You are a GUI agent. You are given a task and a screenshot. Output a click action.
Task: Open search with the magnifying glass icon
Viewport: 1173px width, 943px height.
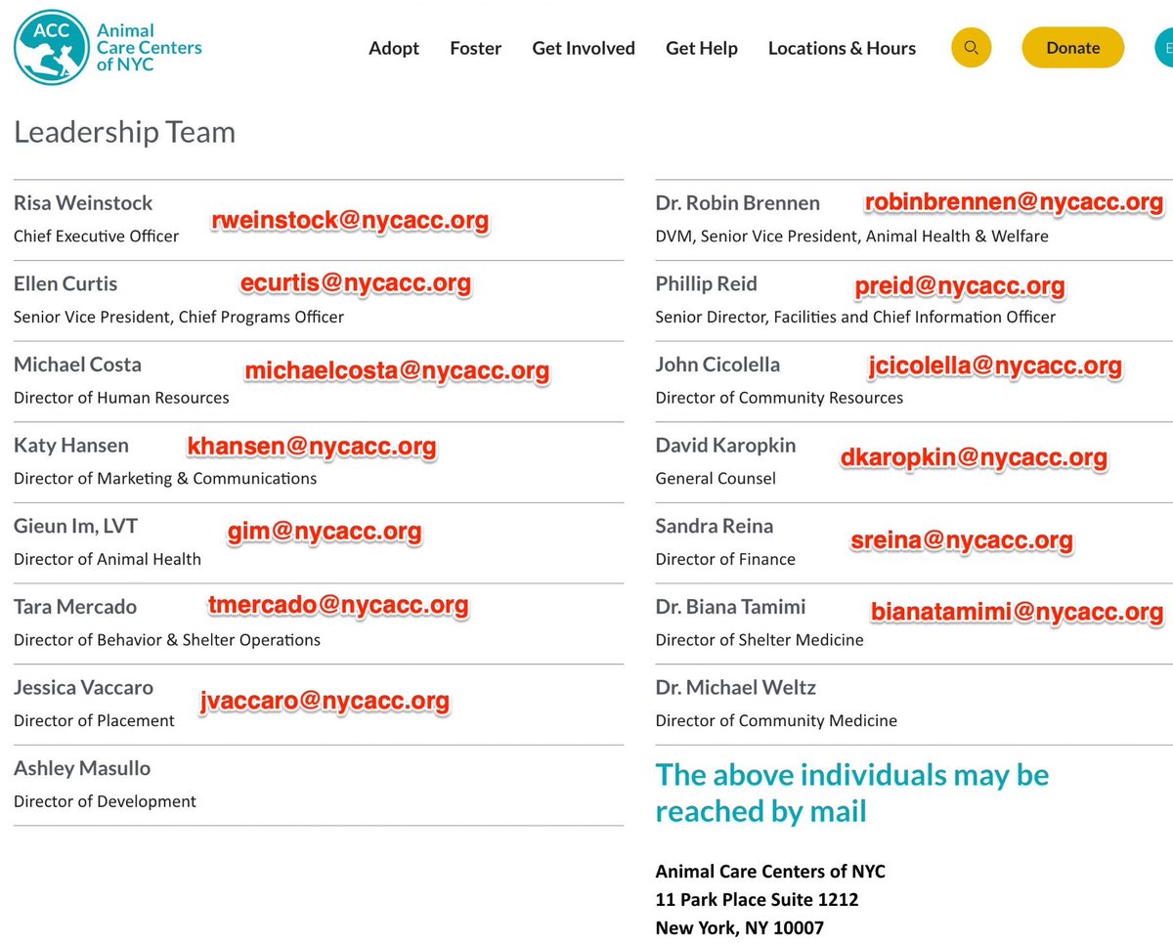pyautogui.click(x=971, y=48)
